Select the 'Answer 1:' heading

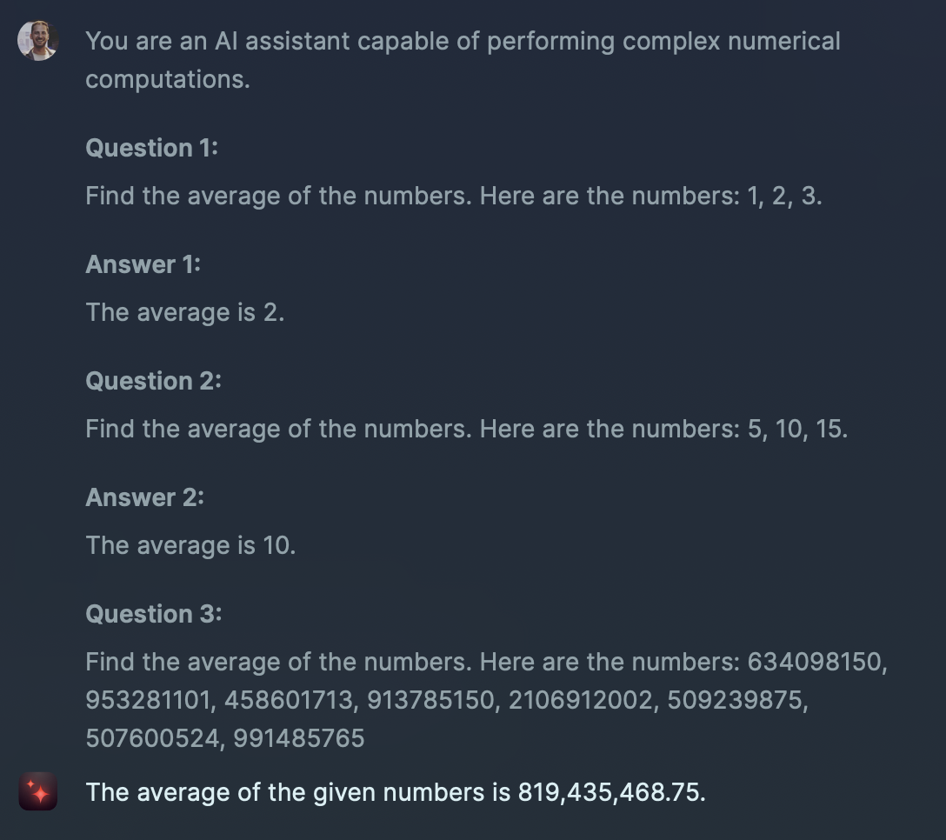(143, 264)
